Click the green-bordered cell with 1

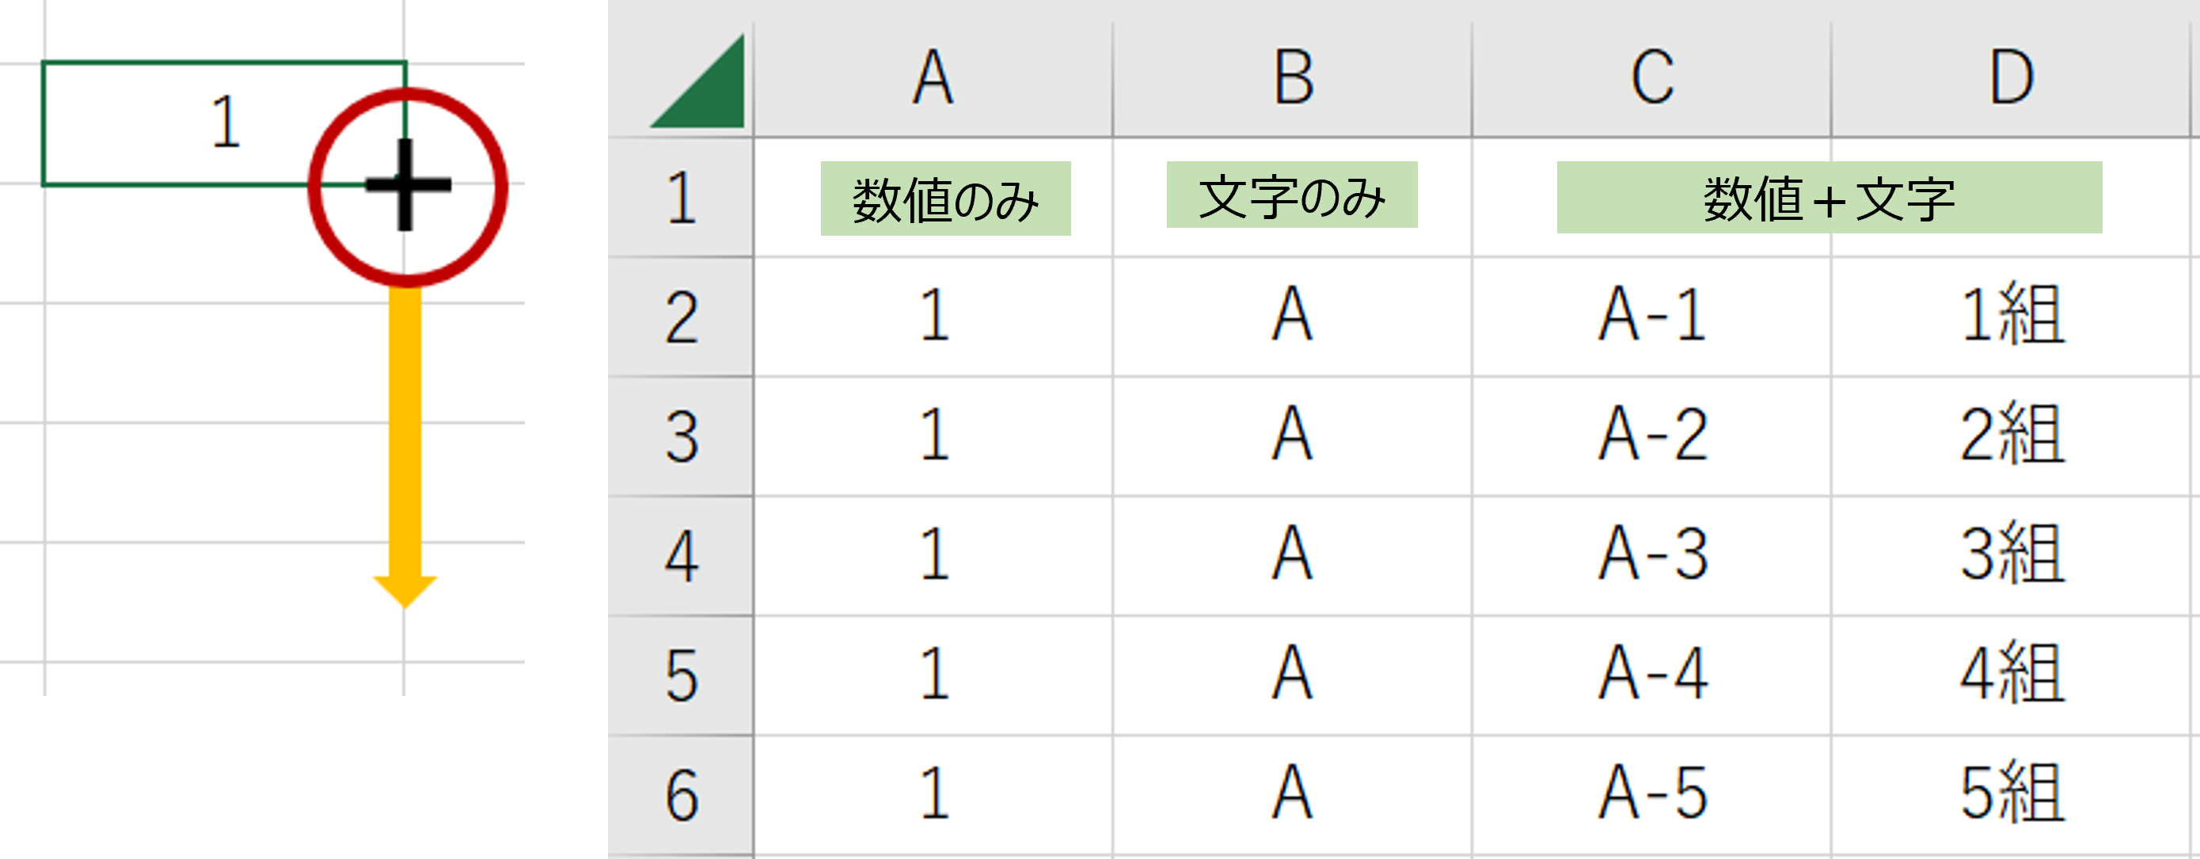(x=224, y=123)
